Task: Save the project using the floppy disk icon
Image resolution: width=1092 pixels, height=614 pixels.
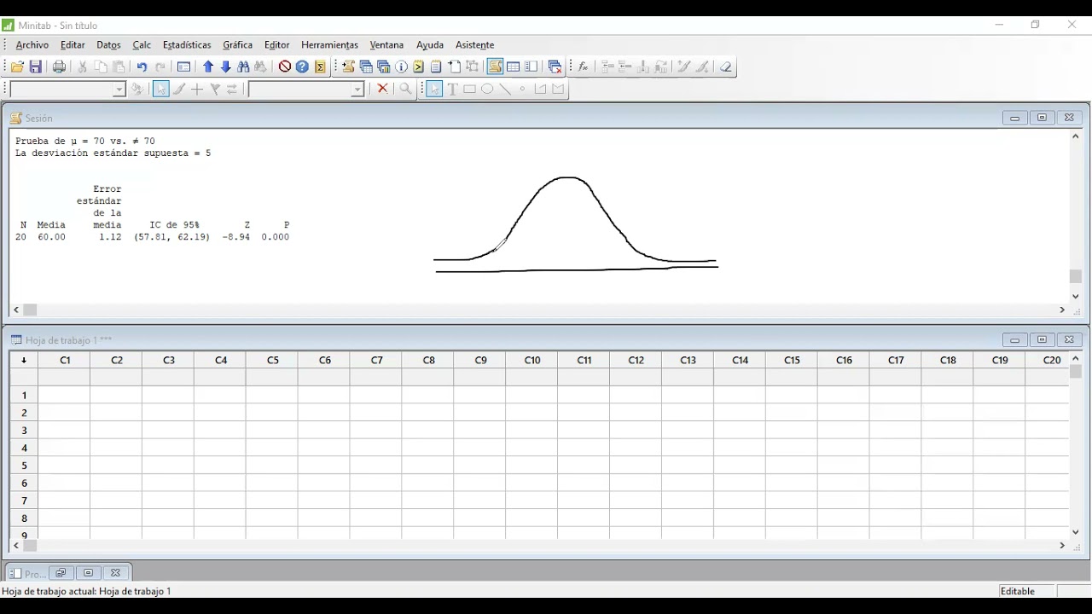Action: 36,67
